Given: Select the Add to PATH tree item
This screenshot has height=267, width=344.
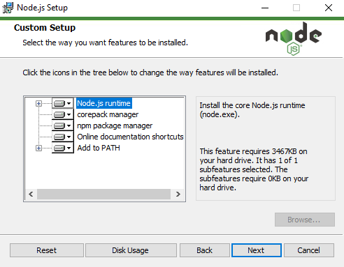Looking at the screenshot, I should point(99,148).
